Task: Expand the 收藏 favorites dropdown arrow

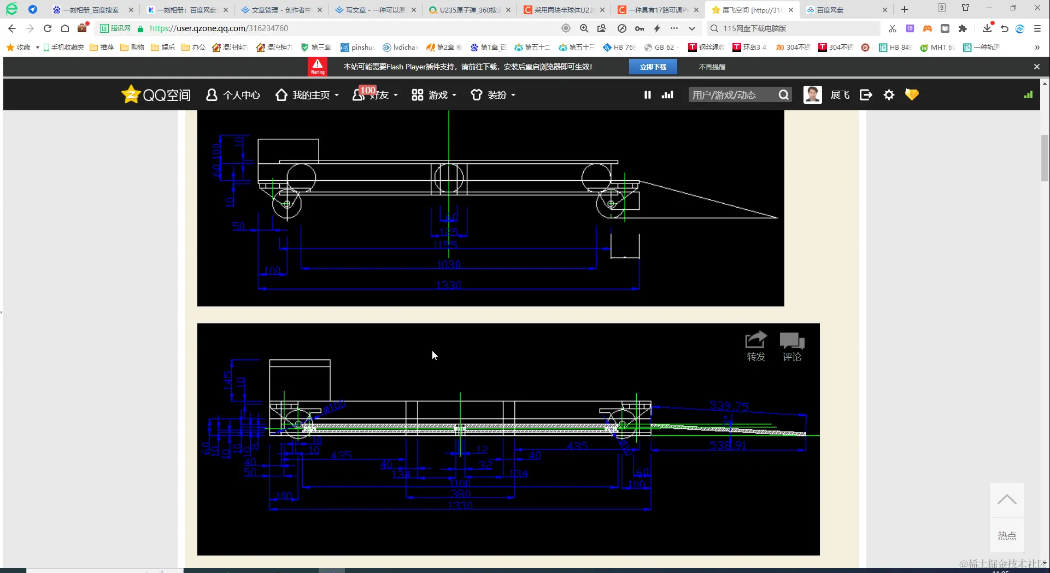Action: pyautogui.click(x=37, y=48)
